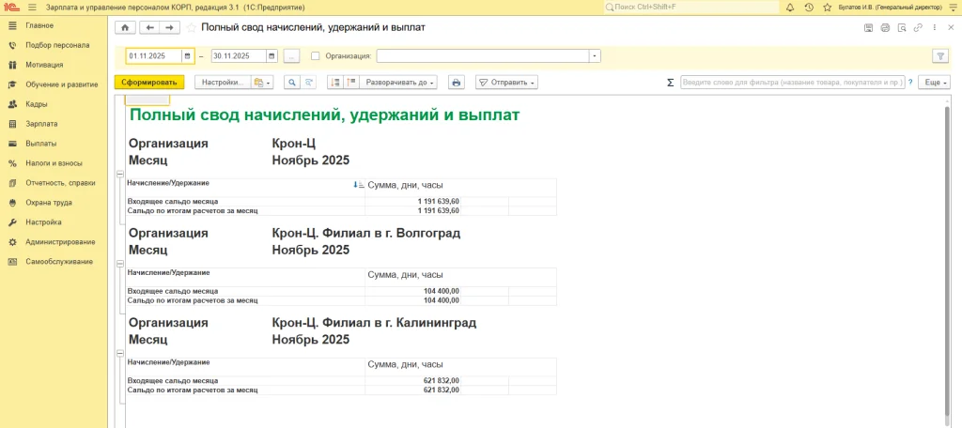Open three-dot more actions menu

coord(935,27)
